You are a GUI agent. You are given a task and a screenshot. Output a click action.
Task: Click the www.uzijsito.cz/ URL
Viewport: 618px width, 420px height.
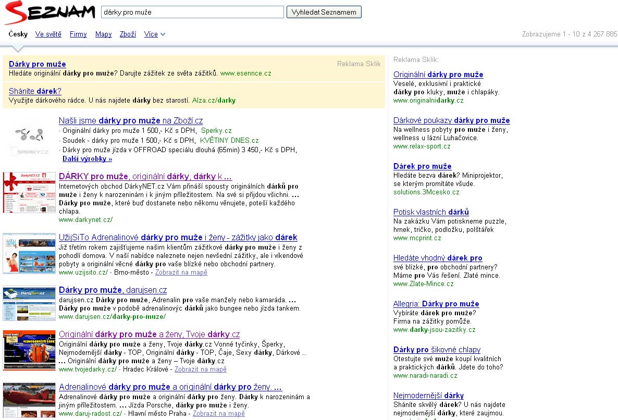pos(83,272)
